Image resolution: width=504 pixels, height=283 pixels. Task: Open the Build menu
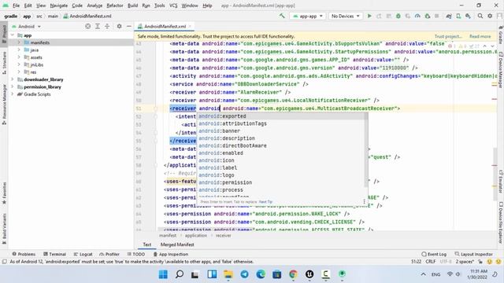[x=132, y=6]
